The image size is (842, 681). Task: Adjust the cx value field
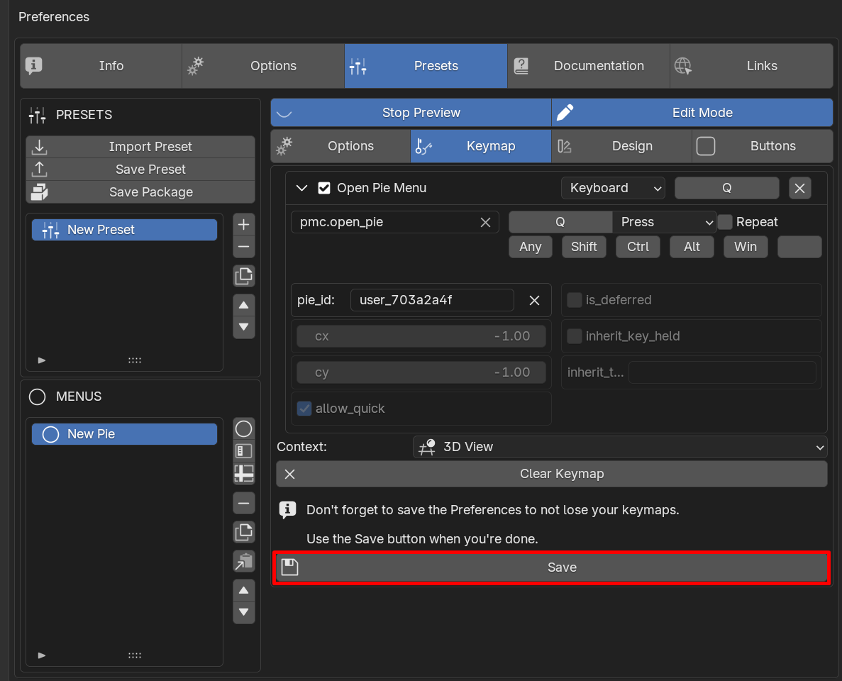[421, 336]
